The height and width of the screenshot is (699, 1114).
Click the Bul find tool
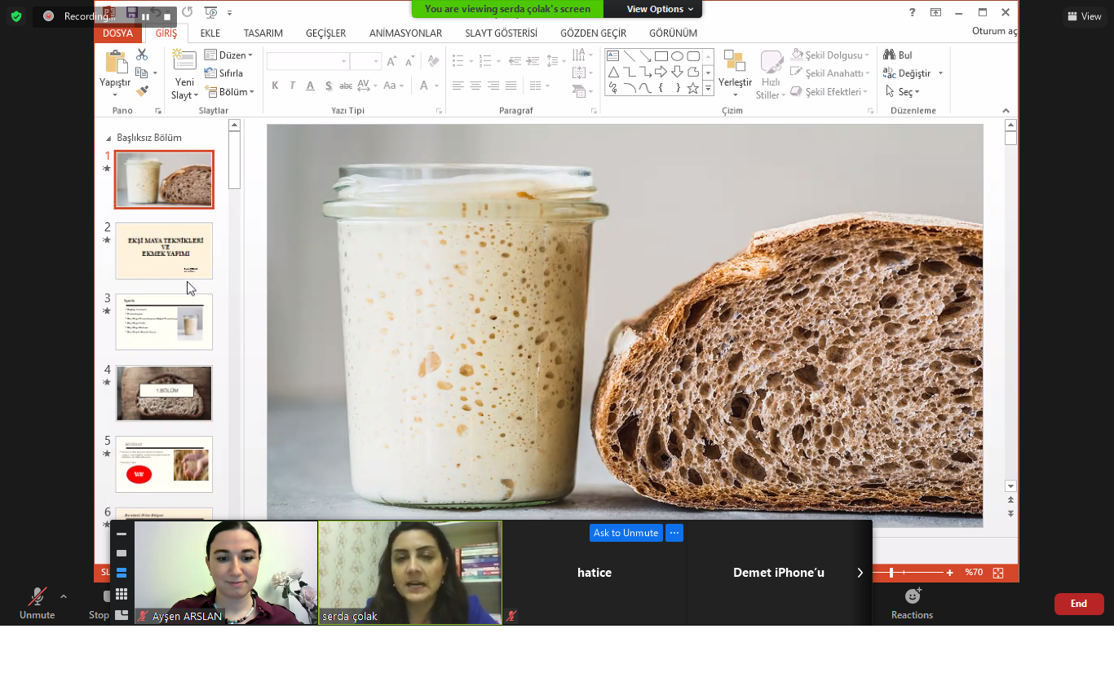tap(898, 55)
